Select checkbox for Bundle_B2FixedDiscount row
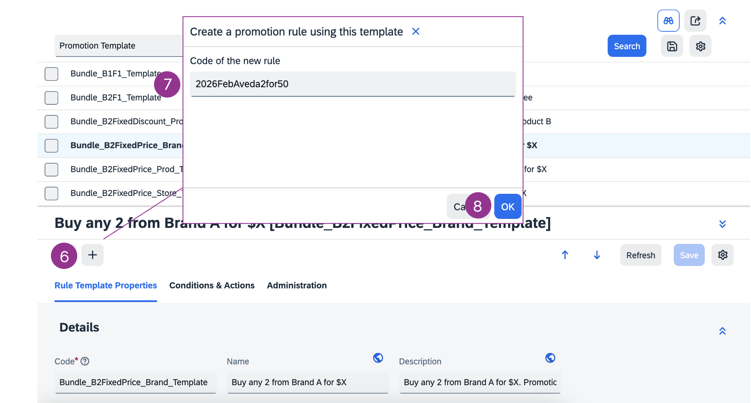 pyautogui.click(x=51, y=122)
